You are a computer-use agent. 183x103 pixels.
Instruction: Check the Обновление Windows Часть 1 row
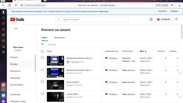42,70
